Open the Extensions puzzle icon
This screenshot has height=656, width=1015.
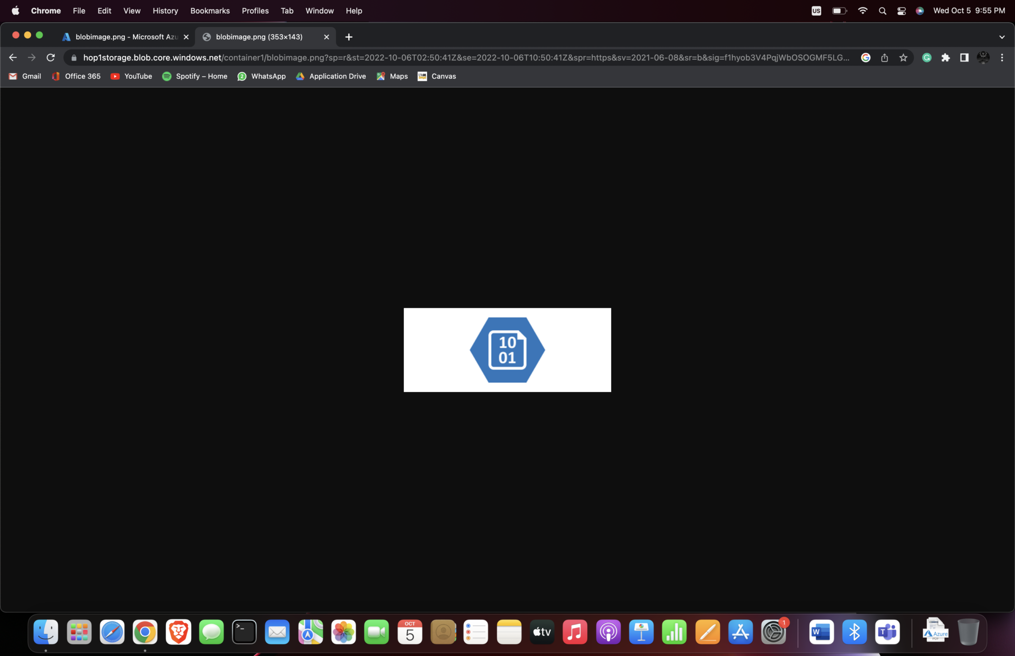point(946,57)
